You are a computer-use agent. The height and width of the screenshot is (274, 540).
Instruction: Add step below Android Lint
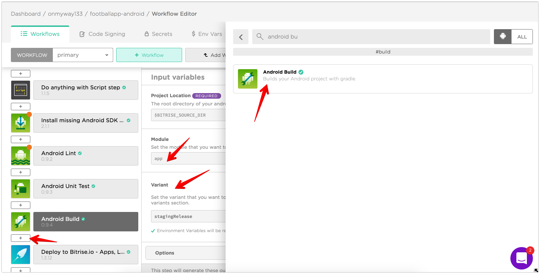point(21,172)
